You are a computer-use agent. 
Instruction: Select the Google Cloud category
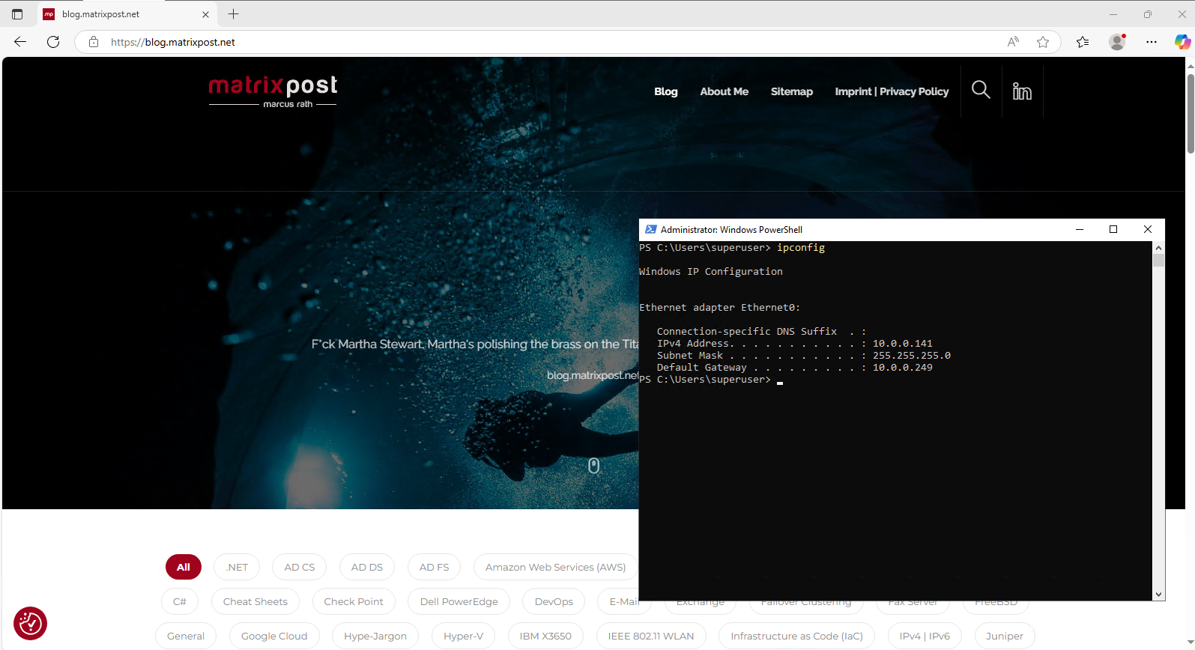point(274,636)
